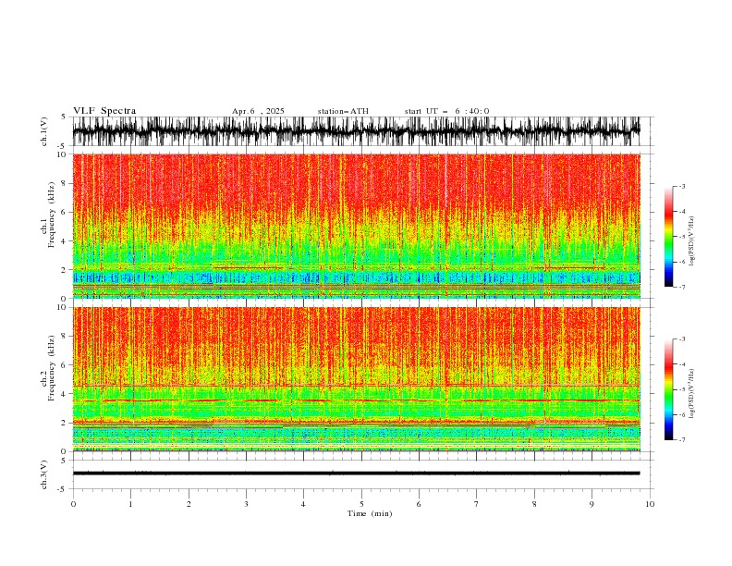The width and height of the screenshot is (732, 566).
Task: Click the date 'Apr.6 , 2025'
Action: pos(258,111)
